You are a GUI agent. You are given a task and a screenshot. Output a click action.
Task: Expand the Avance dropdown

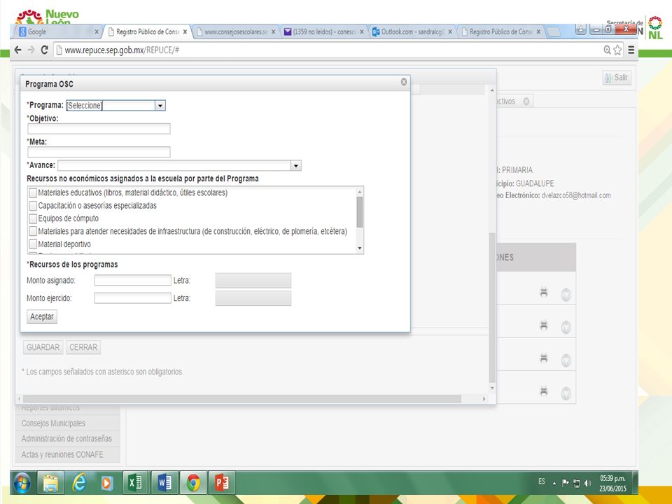[x=295, y=165]
